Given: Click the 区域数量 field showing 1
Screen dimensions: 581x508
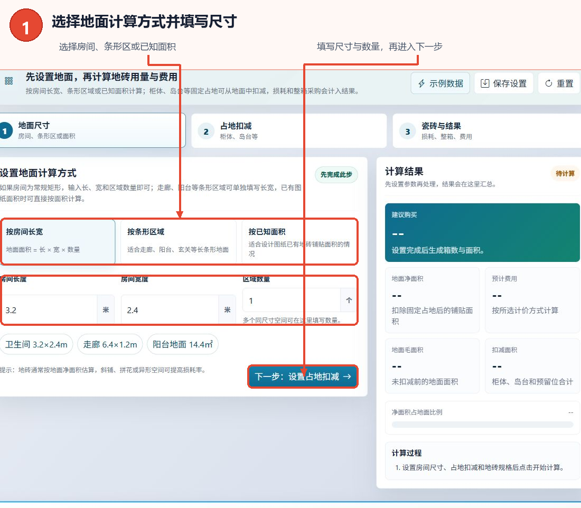Looking at the screenshot, I should 291,300.
